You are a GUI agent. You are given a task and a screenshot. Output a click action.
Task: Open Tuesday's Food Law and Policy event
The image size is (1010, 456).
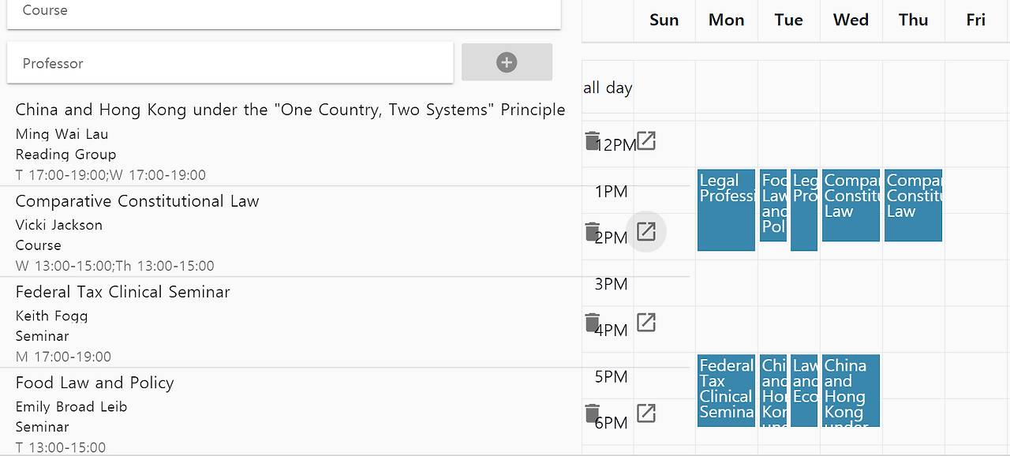(773, 205)
